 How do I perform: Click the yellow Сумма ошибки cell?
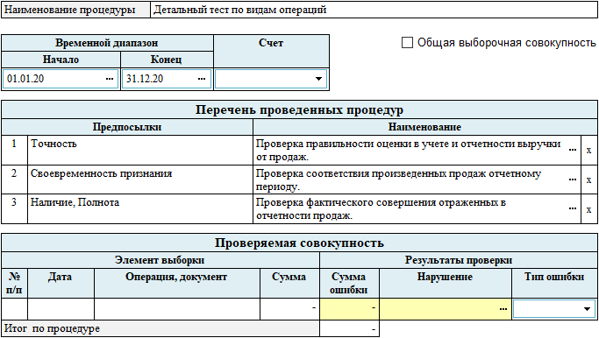pos(350,309)
